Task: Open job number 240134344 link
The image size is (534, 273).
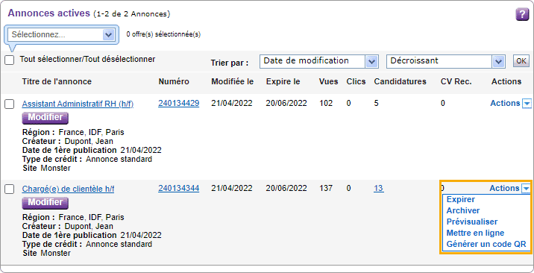Action: [179, 188]
